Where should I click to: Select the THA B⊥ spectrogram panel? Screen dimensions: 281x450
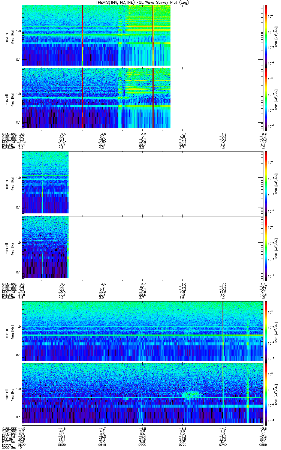pos(142,36)
